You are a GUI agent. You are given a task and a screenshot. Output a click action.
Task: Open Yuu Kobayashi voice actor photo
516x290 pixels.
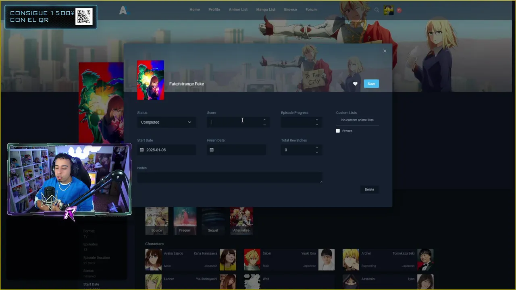tap(228, 282)
